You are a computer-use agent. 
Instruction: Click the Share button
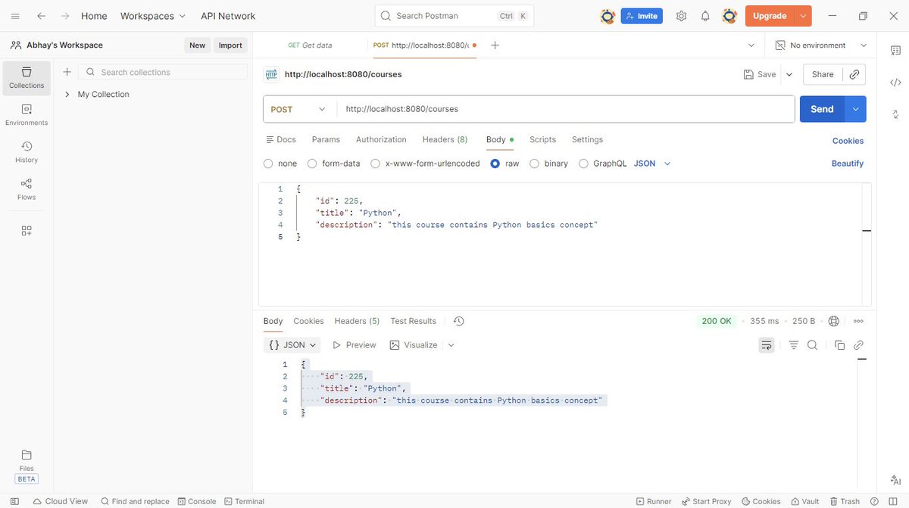822,74
